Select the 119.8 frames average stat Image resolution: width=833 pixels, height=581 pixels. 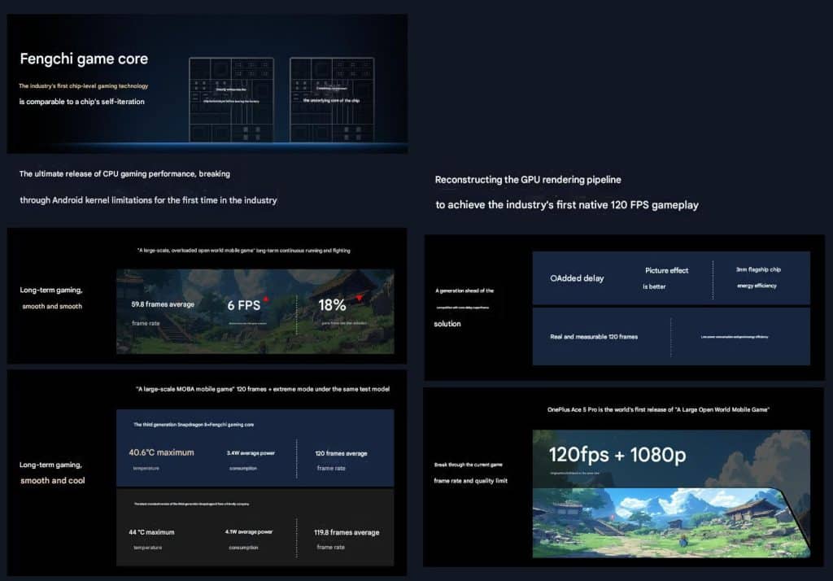point(347,532)
